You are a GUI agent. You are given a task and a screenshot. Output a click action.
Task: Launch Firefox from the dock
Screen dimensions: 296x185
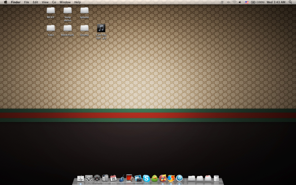coord(171,178)
